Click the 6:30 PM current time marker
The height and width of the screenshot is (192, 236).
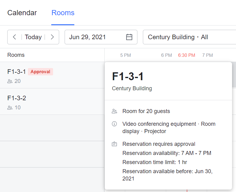click(187, 55)
